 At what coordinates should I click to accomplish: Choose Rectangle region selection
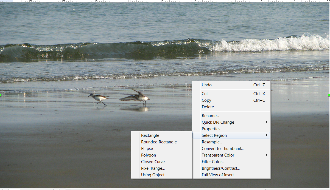click(x=162, y=135)
